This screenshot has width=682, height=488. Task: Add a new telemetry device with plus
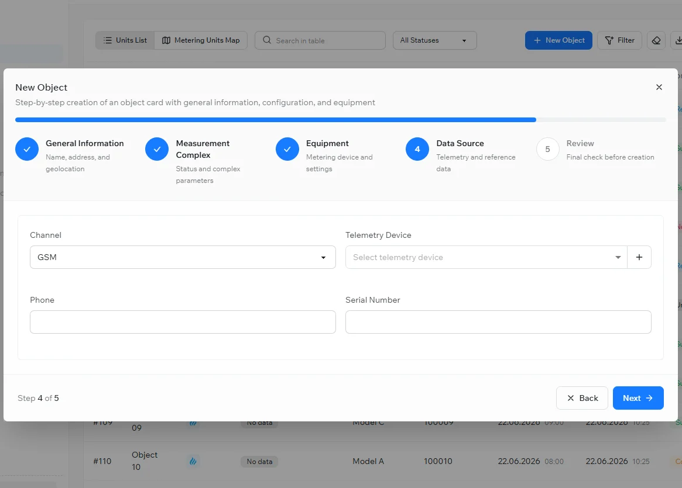click(639, 257)
